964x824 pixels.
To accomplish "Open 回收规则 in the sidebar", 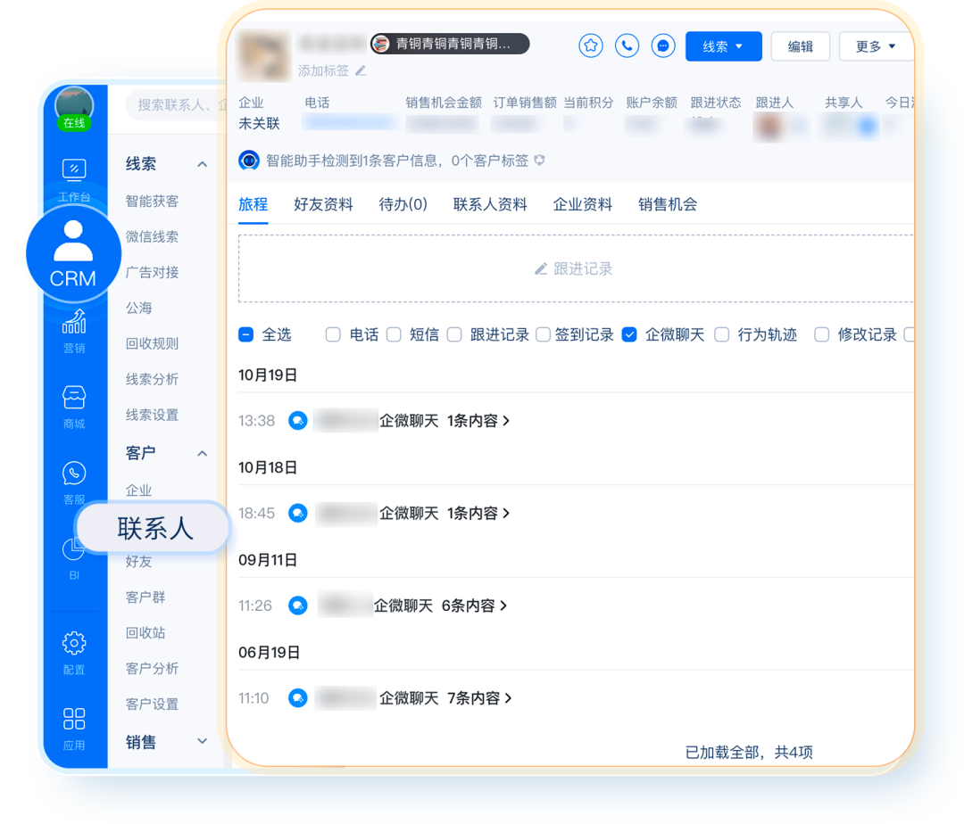I will point(152,343).
